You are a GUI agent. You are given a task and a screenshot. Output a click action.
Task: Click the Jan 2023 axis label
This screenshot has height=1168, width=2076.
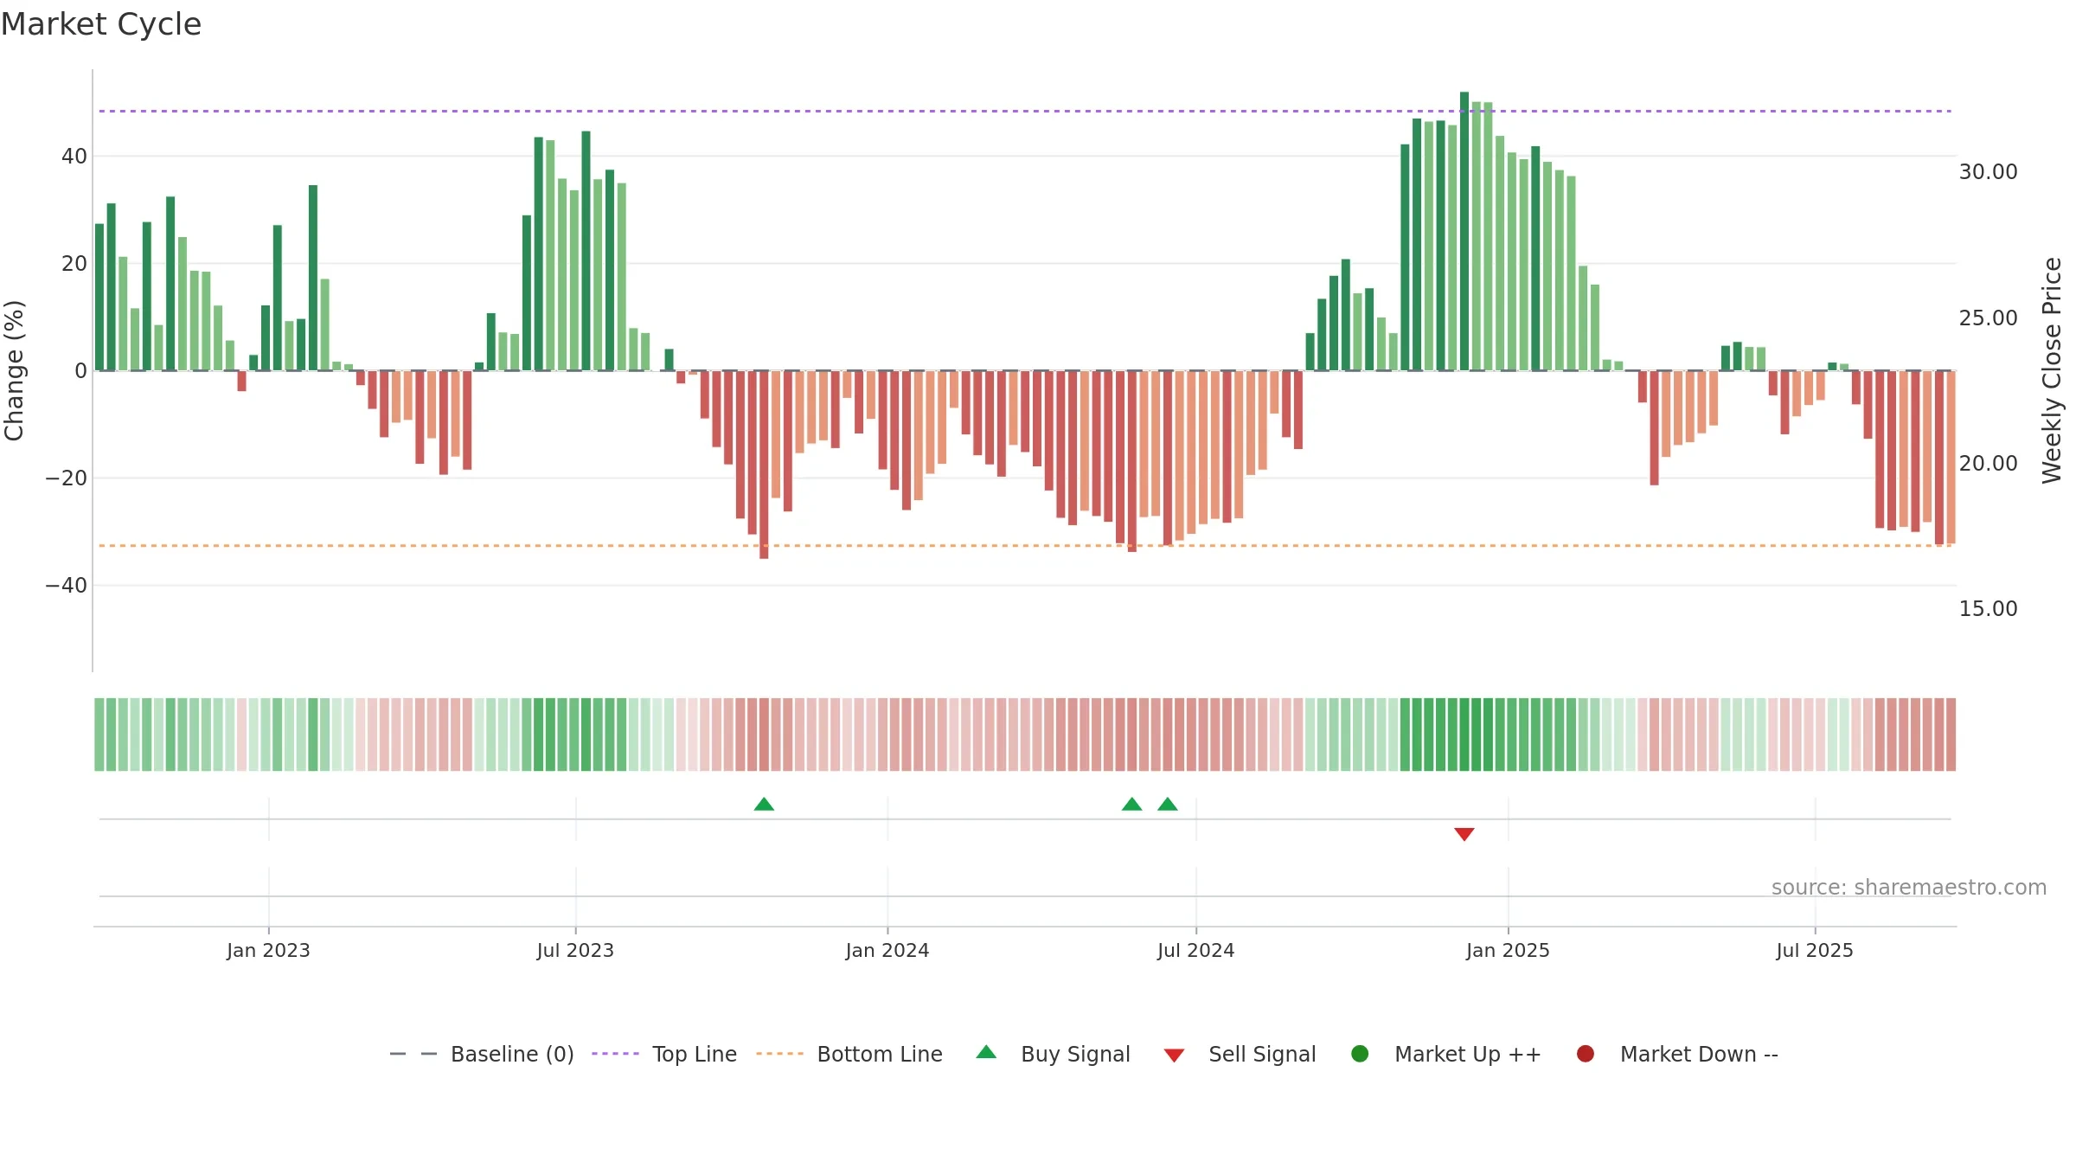click(x=268, y=950)
